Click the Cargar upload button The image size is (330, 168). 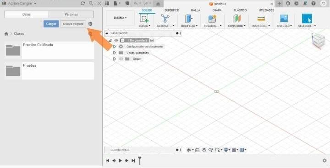click(x=51, y=24)
